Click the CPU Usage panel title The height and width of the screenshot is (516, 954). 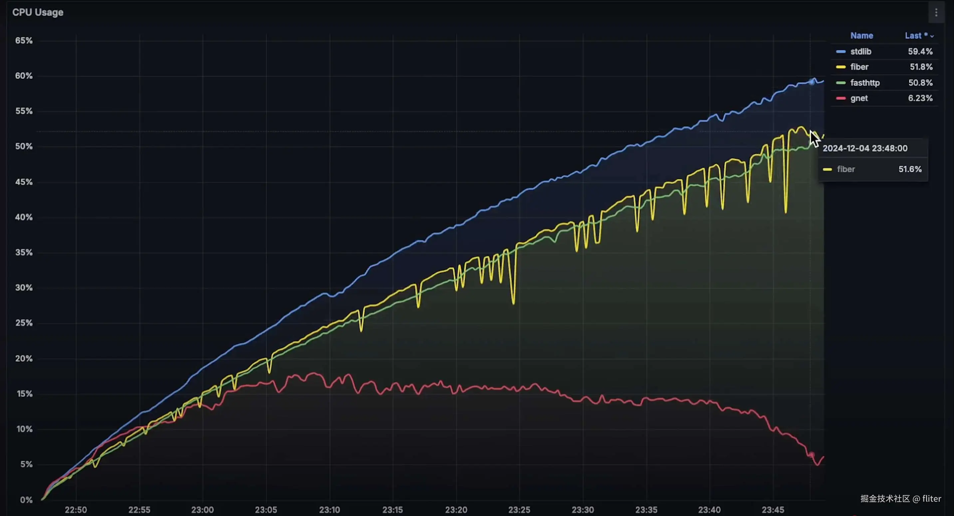pyautogui.click(x=38, y=12)
